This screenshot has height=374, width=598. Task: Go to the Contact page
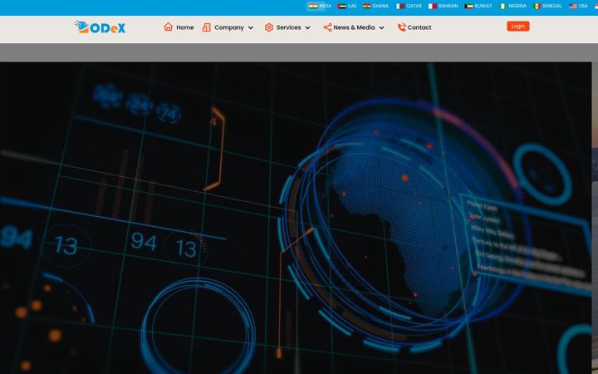click(419, 27)
